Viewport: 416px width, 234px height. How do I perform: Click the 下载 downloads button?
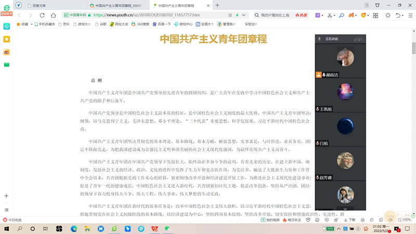(x=349, y=220)
